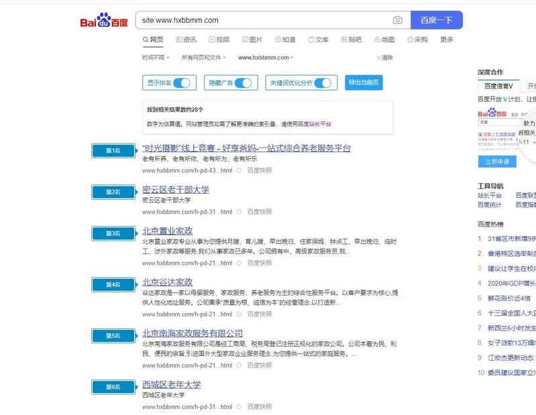Open hot item 31省区市新增9例
This screenshot has height=415, width=536.
tap(512, 239)
